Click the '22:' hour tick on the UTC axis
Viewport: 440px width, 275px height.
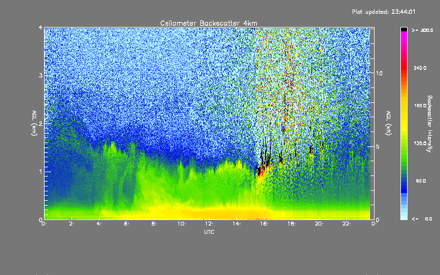click(x=347, y=224)
